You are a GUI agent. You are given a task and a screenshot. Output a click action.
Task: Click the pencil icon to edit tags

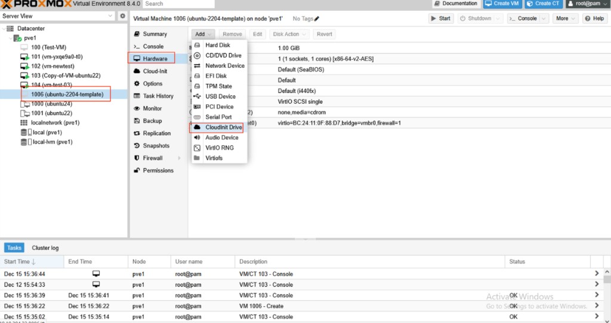[x=317, y=18]
